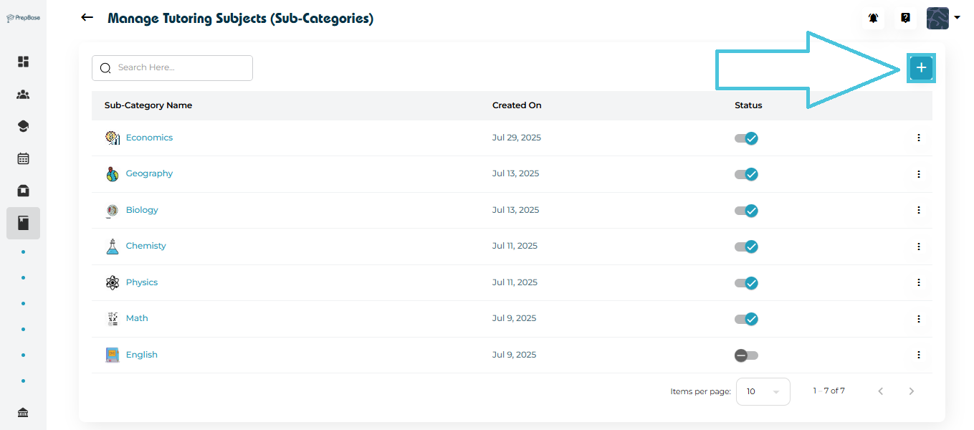Open the Chemisty sub-category link
Screen dimensions: 974x430
click(x=145, y=246)
